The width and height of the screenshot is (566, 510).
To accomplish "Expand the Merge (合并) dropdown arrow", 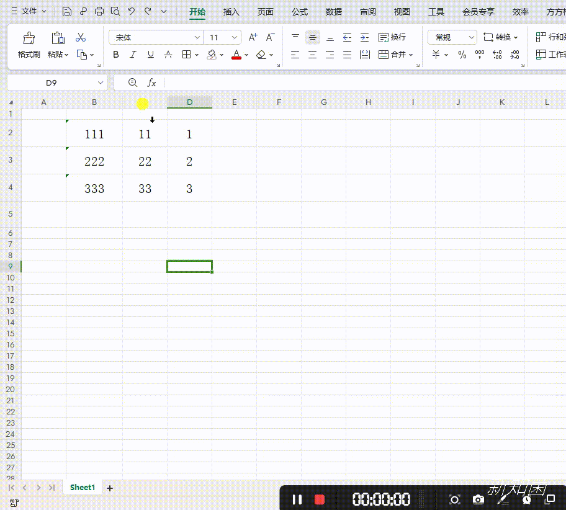I will pyautogui.click(x=411, y=55).
